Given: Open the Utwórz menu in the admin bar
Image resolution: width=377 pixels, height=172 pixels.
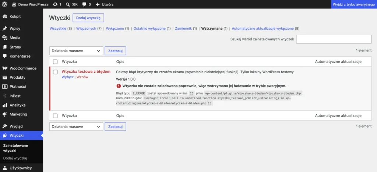Looking at the screenshot, I should [105, 4].
